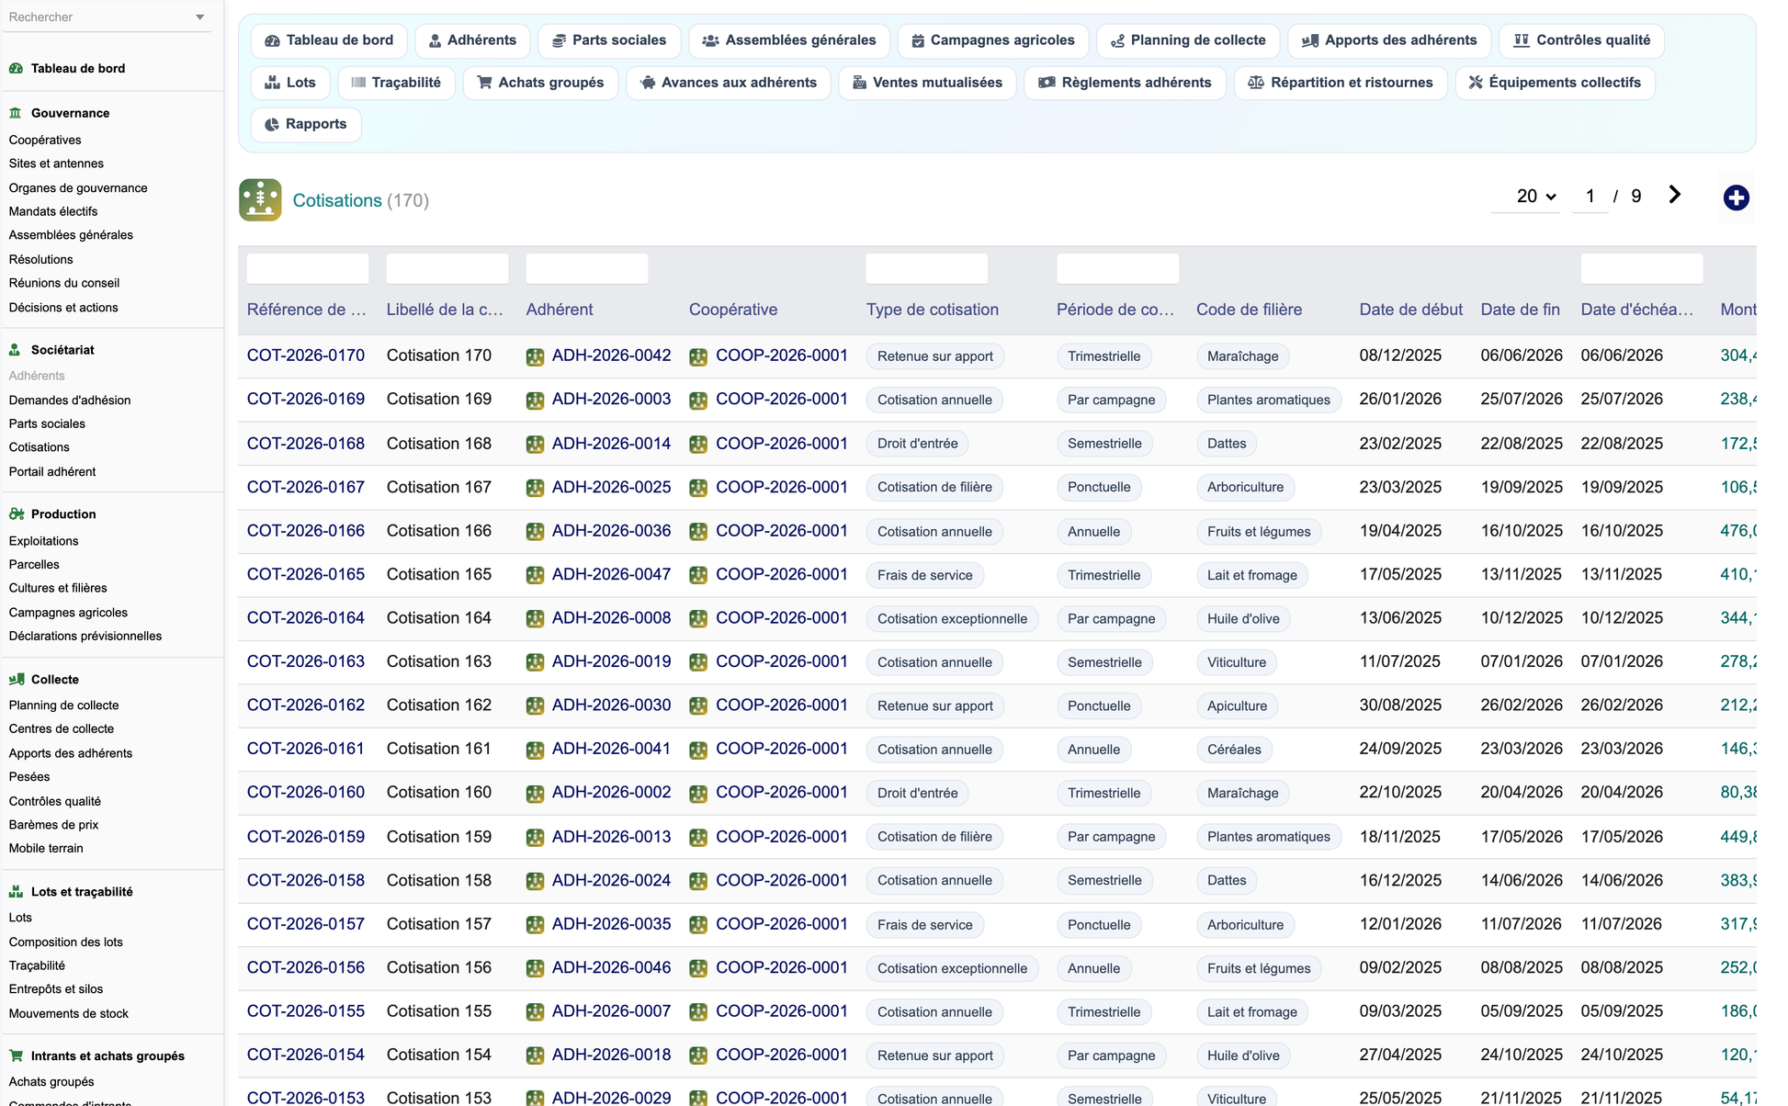
Task: Click the adherent icon beside ADH-2026-0036
Action: pyautogui.click(x=535, y=532)
